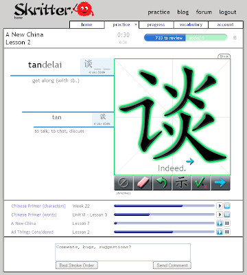Click the logout link

point(228,12)
